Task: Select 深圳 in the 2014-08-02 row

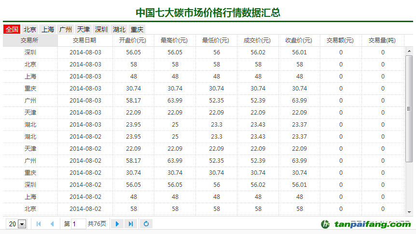Action: (x=30, y=185)
